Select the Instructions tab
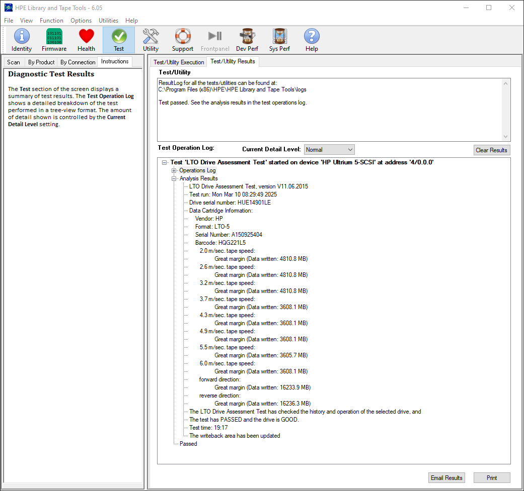Screen dimensions: 524x491 pos(115,62)
